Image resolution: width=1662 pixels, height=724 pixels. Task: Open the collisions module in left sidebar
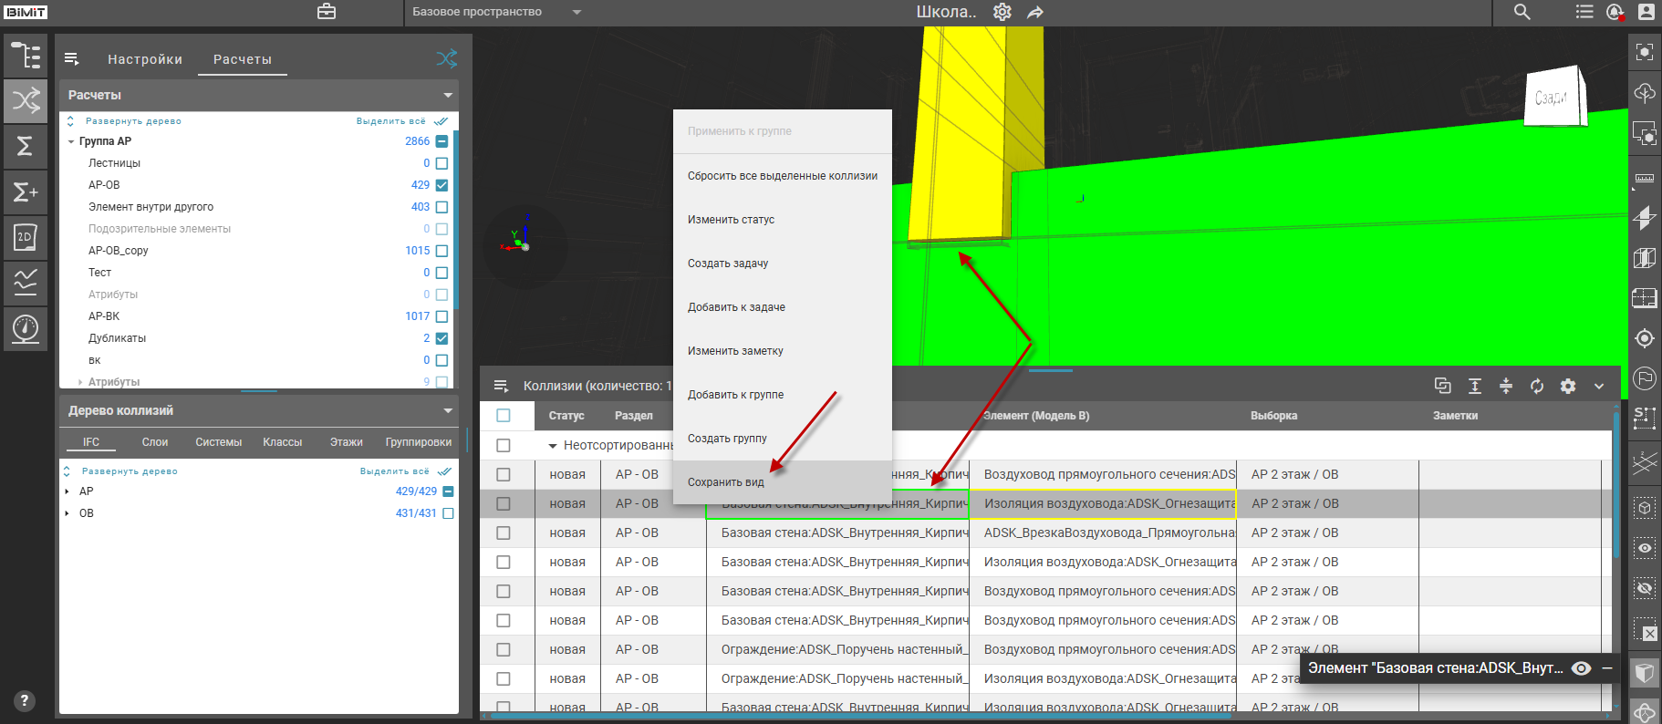tap(26, 100)
